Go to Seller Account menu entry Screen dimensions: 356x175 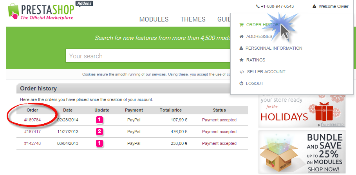[266, 72]
